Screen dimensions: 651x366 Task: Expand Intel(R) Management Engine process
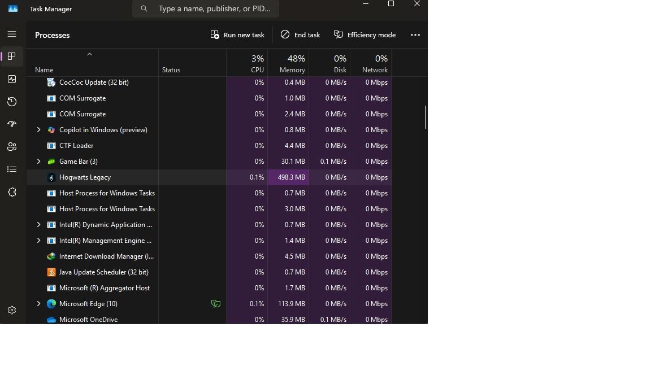pyautogui.click(x=38, y=241)
